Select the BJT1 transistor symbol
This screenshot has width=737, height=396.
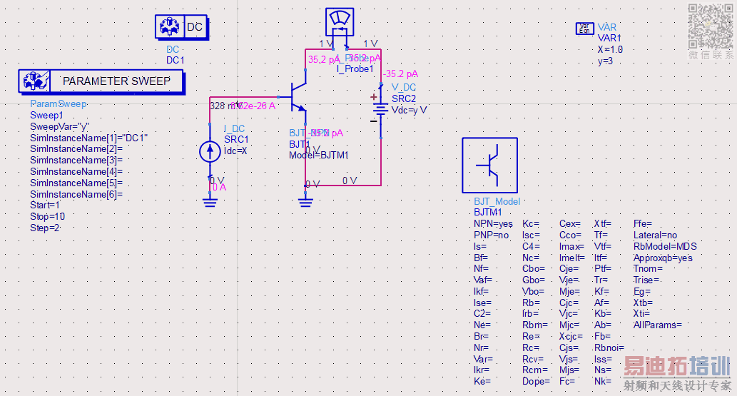pyautogui.click(x=298, y=97)
